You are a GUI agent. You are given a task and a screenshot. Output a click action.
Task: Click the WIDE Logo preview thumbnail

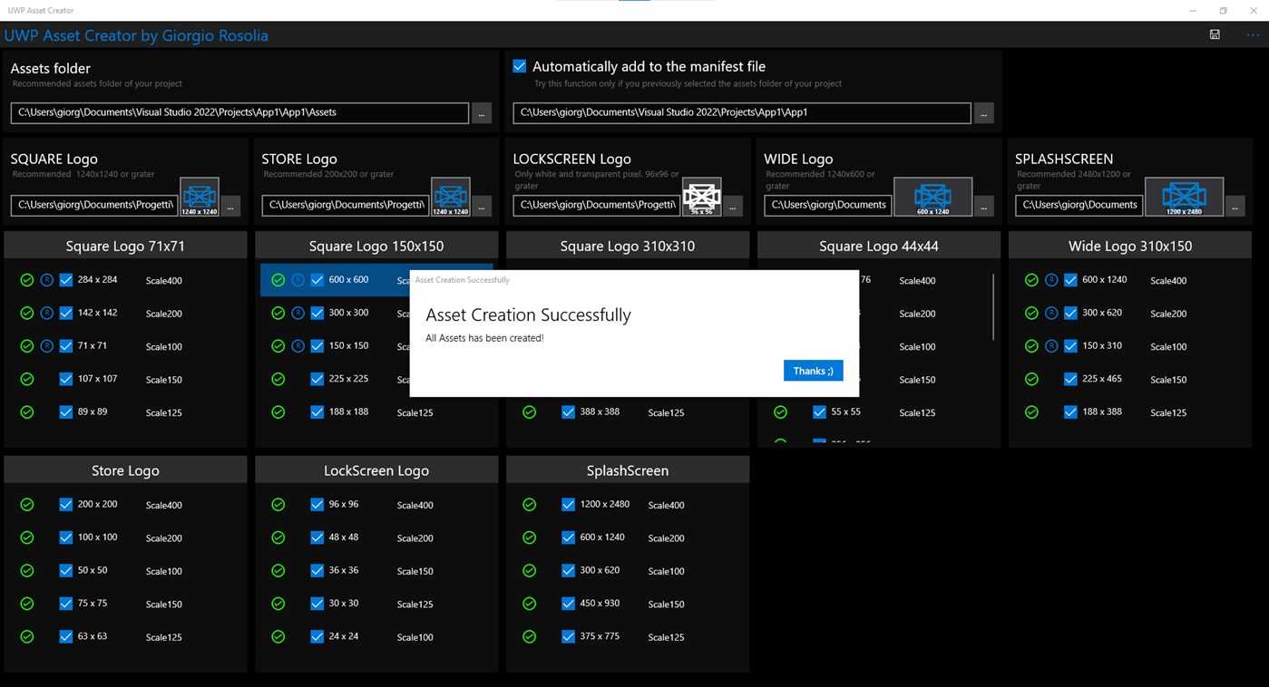pyautogui.click(x=932, y=197)
